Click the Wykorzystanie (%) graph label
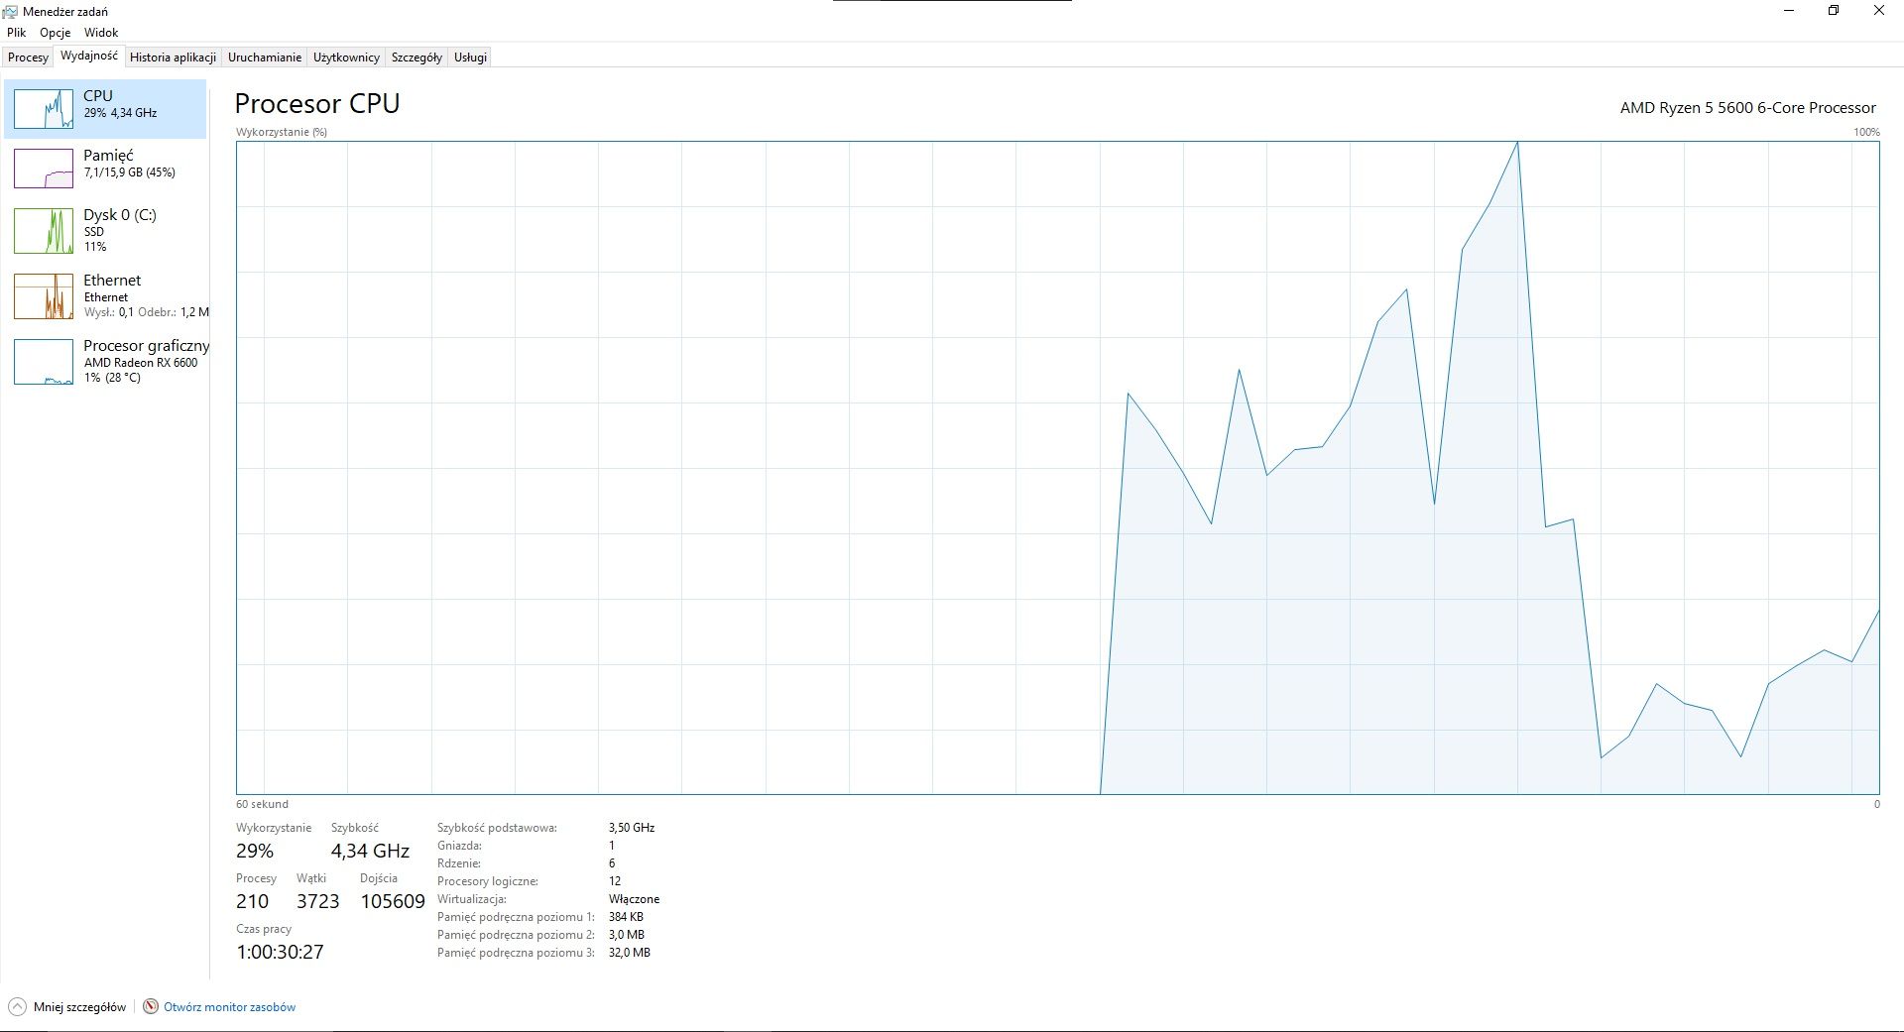The image size is (1904, 1032). pos(282,132)
